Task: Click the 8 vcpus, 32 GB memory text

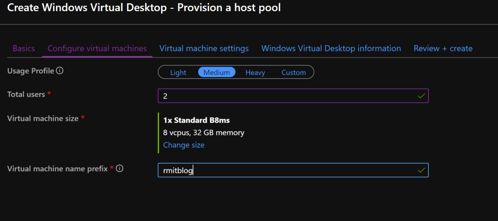Action: [203, 133]
